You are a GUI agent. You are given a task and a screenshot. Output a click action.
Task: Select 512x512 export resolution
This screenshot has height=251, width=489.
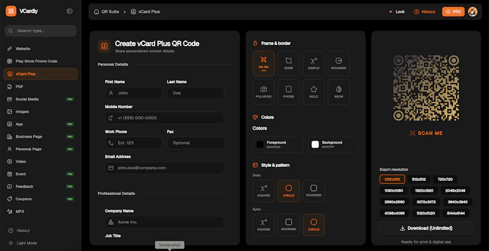point(419,179)
